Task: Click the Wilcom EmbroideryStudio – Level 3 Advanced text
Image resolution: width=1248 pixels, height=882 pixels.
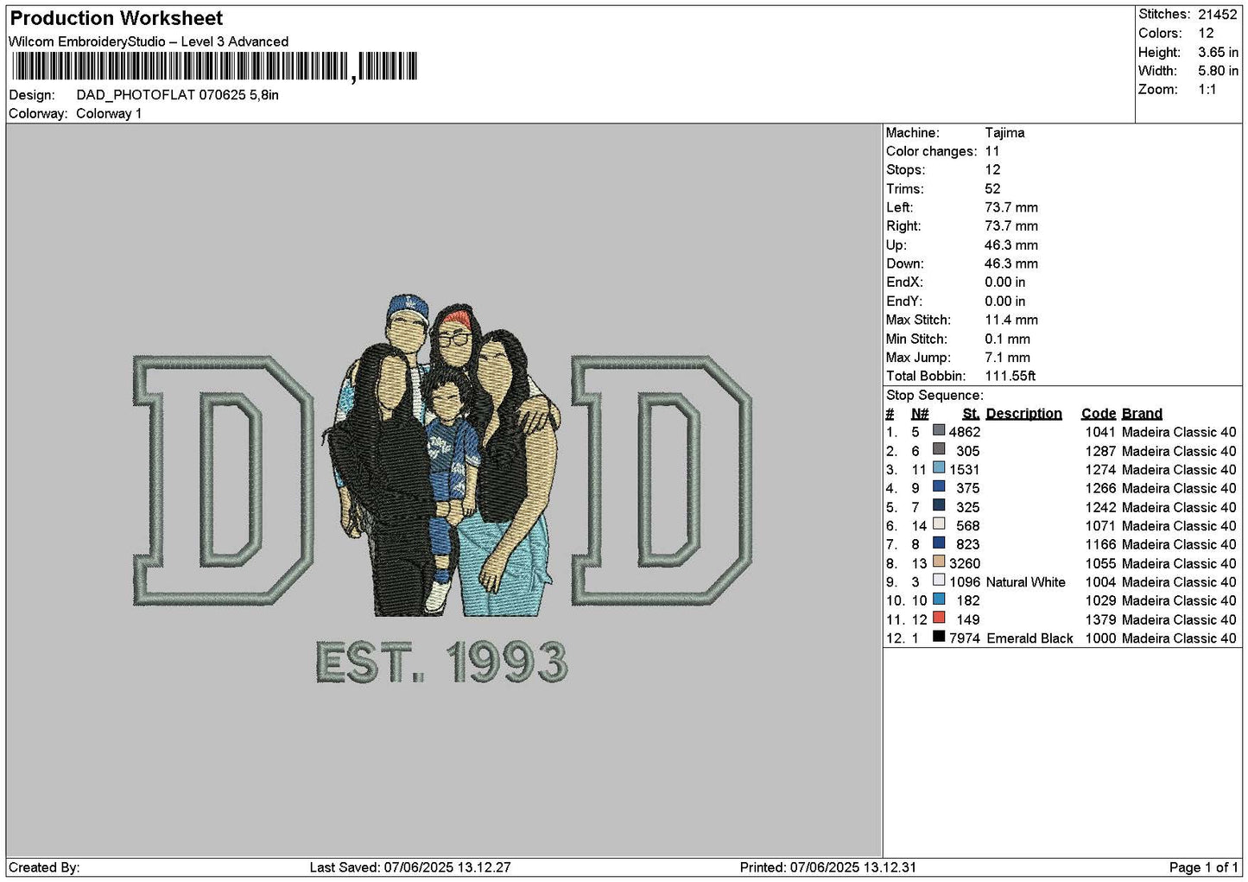Action: [x=149, y=41]
